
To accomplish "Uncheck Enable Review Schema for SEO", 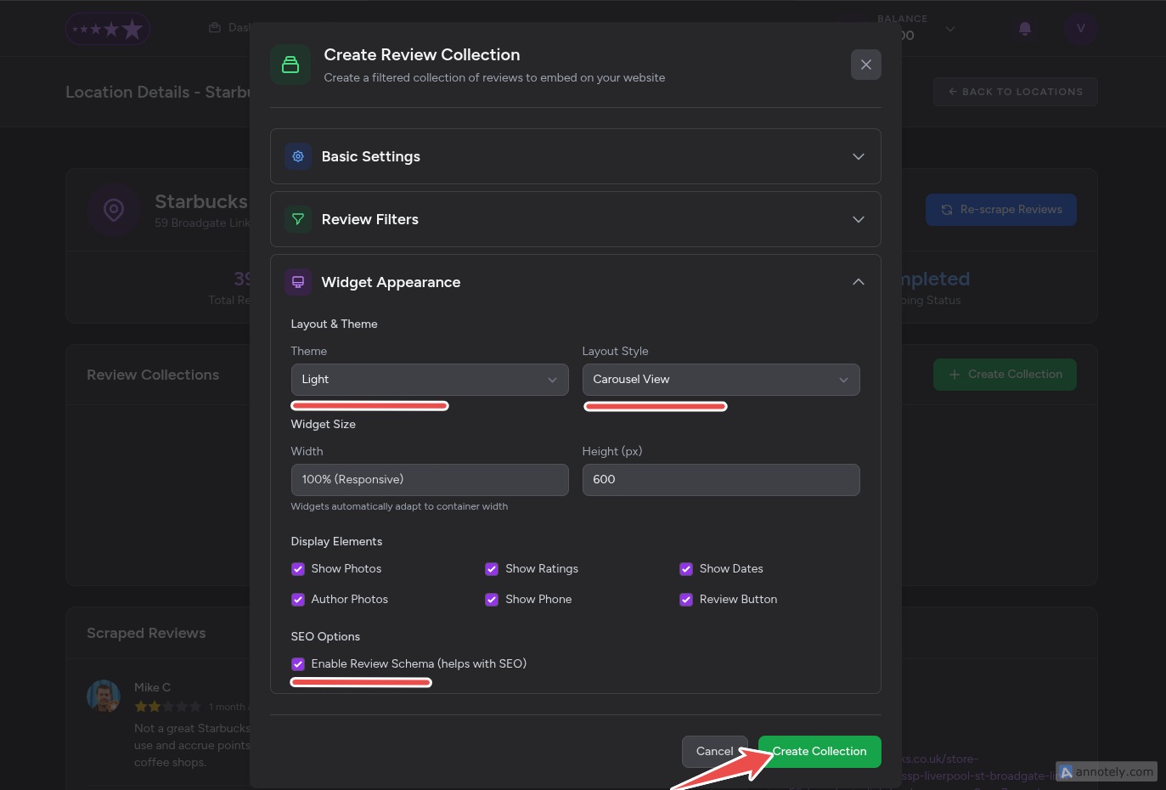I will tap(298, 664).
